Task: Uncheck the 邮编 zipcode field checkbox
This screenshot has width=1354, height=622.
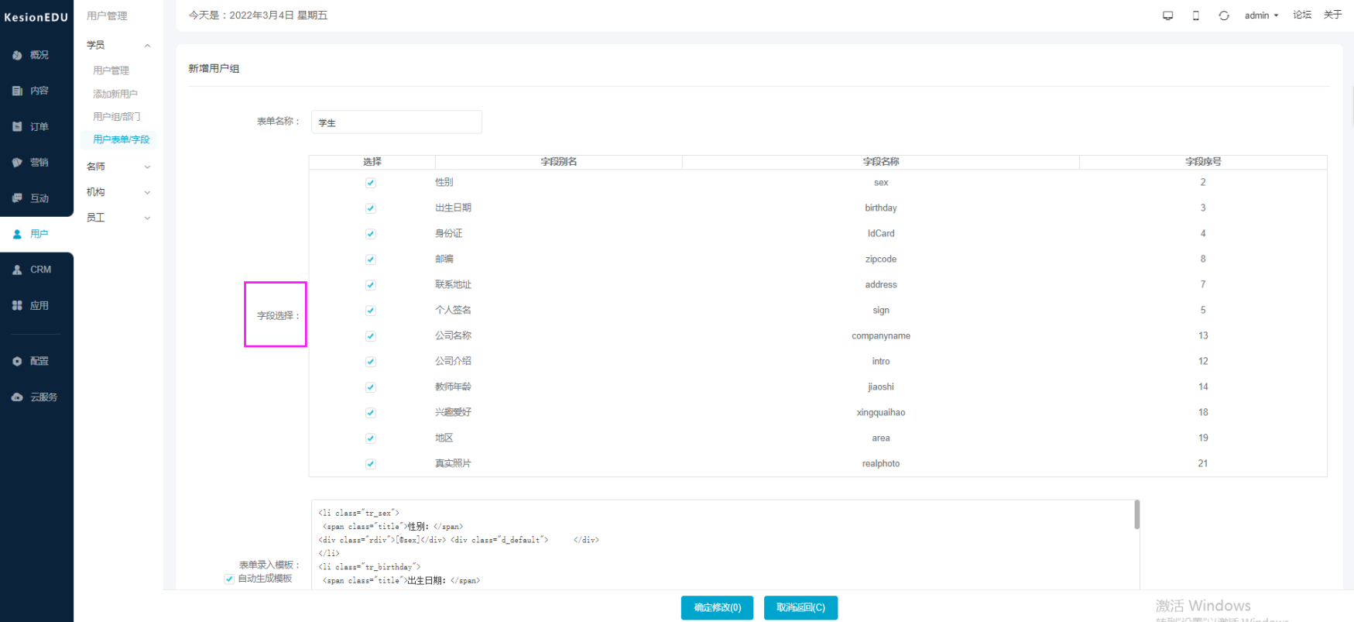Action: (x=371, y=259)
